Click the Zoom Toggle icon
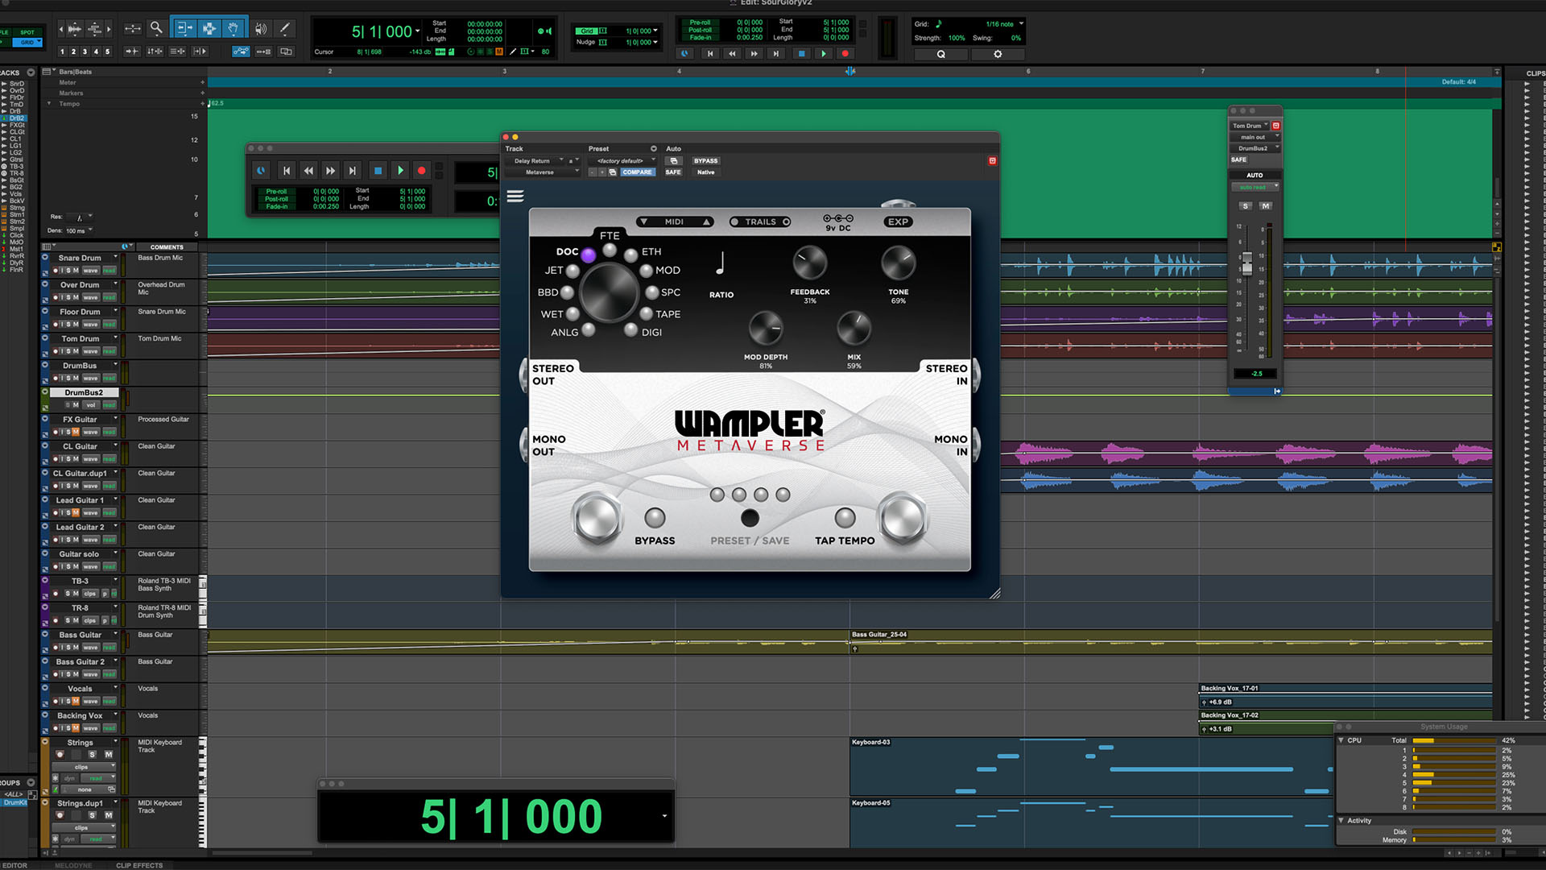This screenshot has width=1546, height=870. coord(133,28)
